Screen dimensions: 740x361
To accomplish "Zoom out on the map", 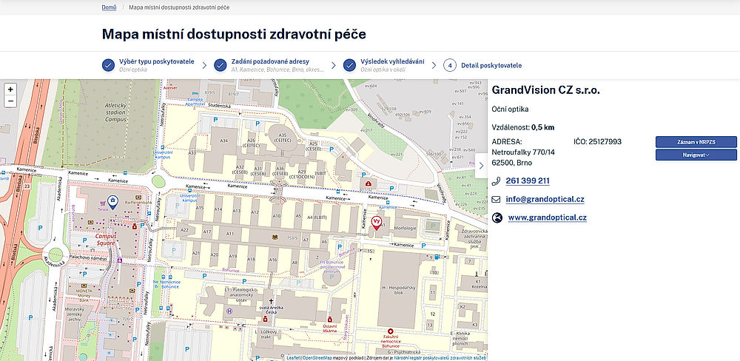I will 10,101.
